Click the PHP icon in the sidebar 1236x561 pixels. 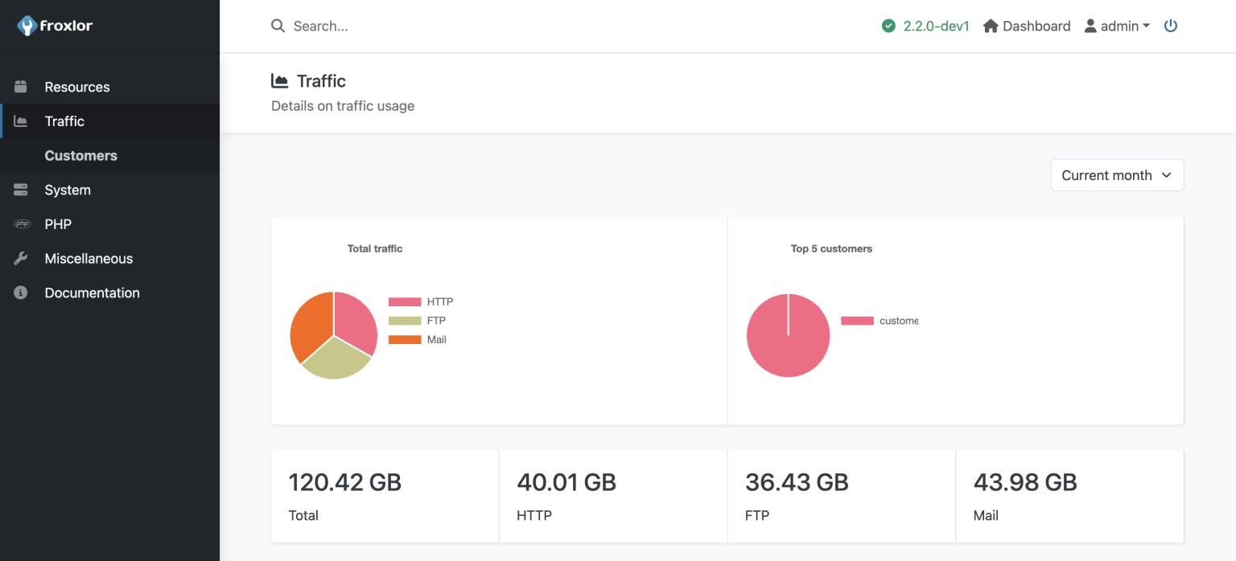(x=20, y=223)
